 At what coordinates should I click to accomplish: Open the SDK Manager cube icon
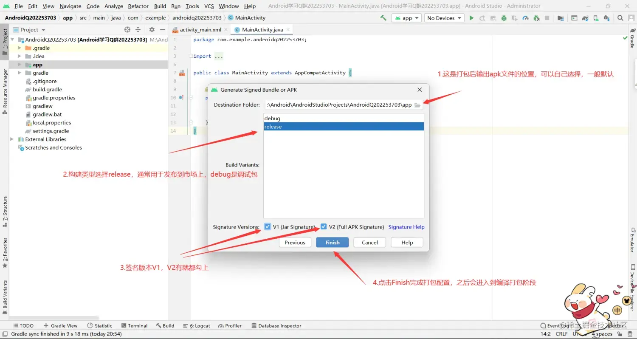607,18
